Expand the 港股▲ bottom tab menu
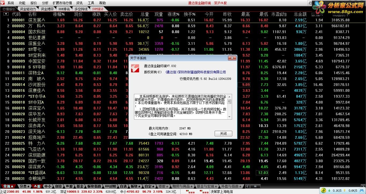Screen dimensions: 366x194 point(164,186)
